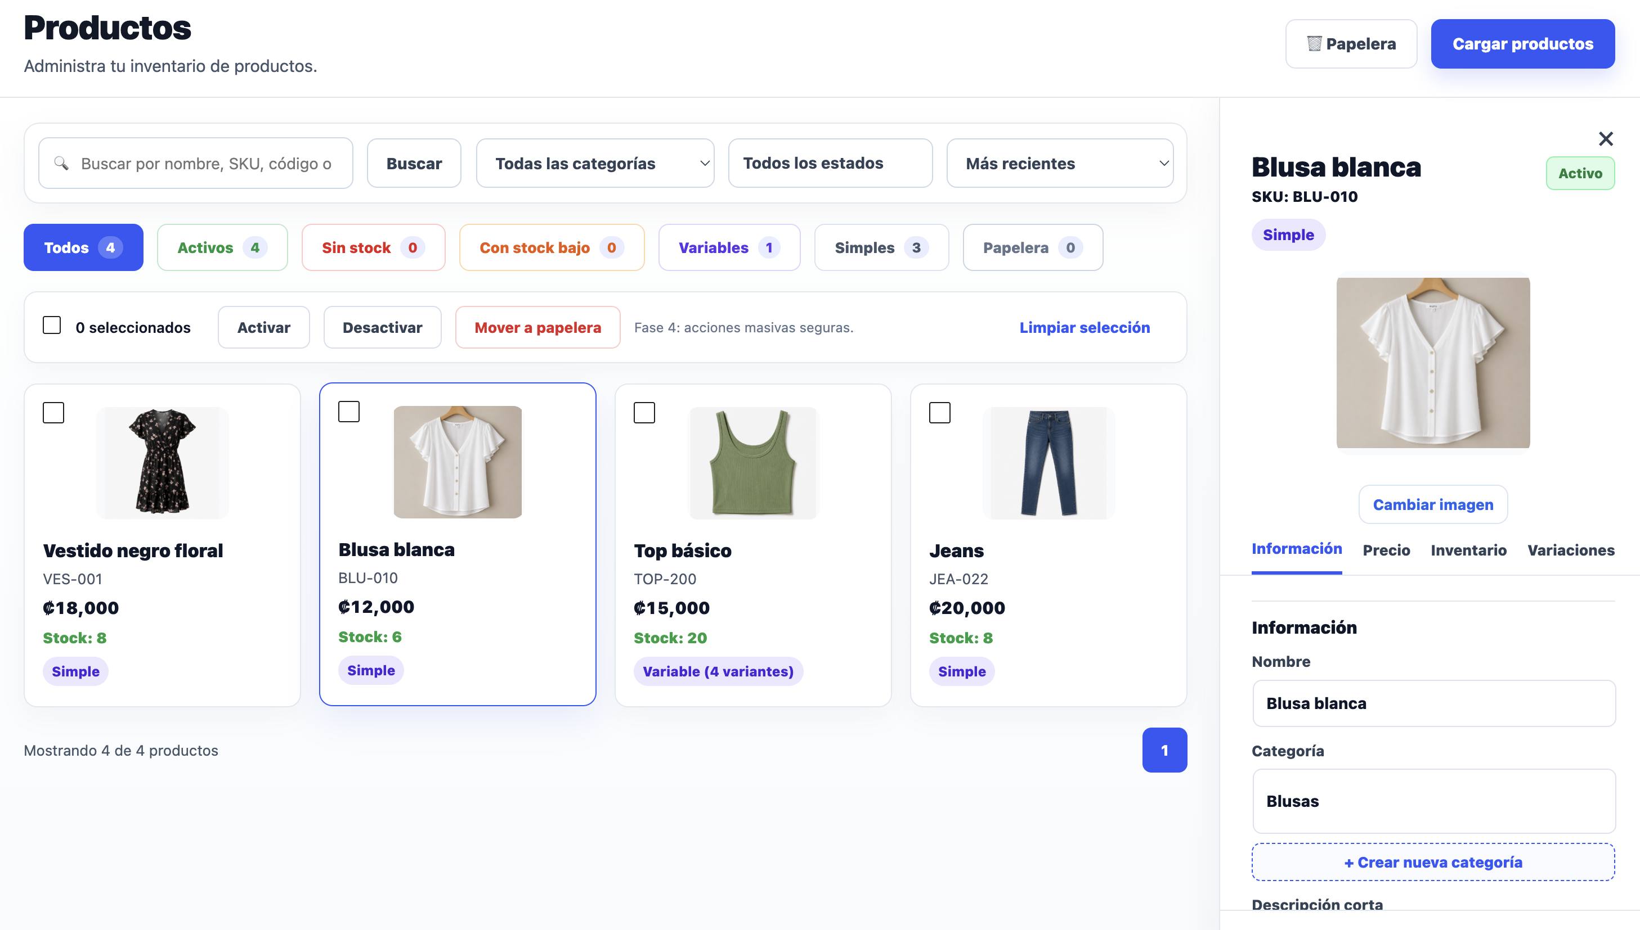Close the Blusa blanca detail panel
This screenshot has width=1640, height=930.
coord(1606,139)
